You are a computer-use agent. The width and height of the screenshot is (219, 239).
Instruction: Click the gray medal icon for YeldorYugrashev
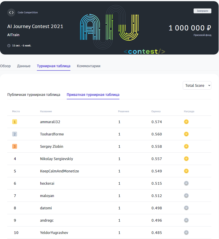186,233
